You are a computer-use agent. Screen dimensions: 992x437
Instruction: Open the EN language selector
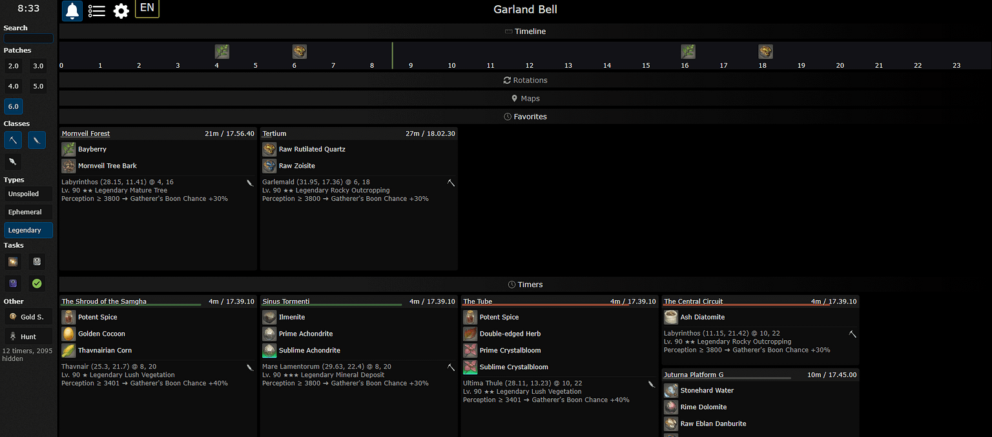click(147, 8)
